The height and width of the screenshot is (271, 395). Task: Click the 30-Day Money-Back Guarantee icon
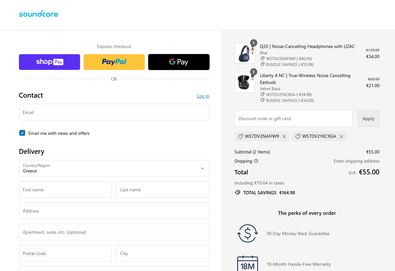248,233
